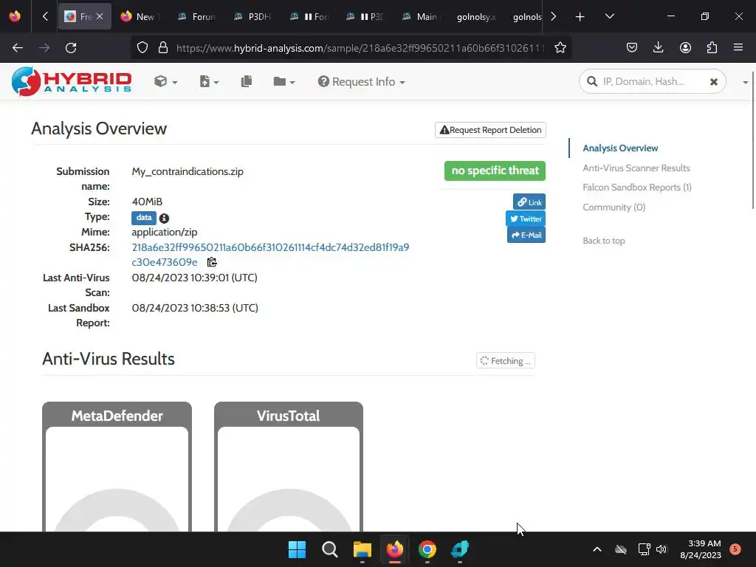Share report via E-Mail button
Viewport: 756px width, 567px height.
pos(526,235)
